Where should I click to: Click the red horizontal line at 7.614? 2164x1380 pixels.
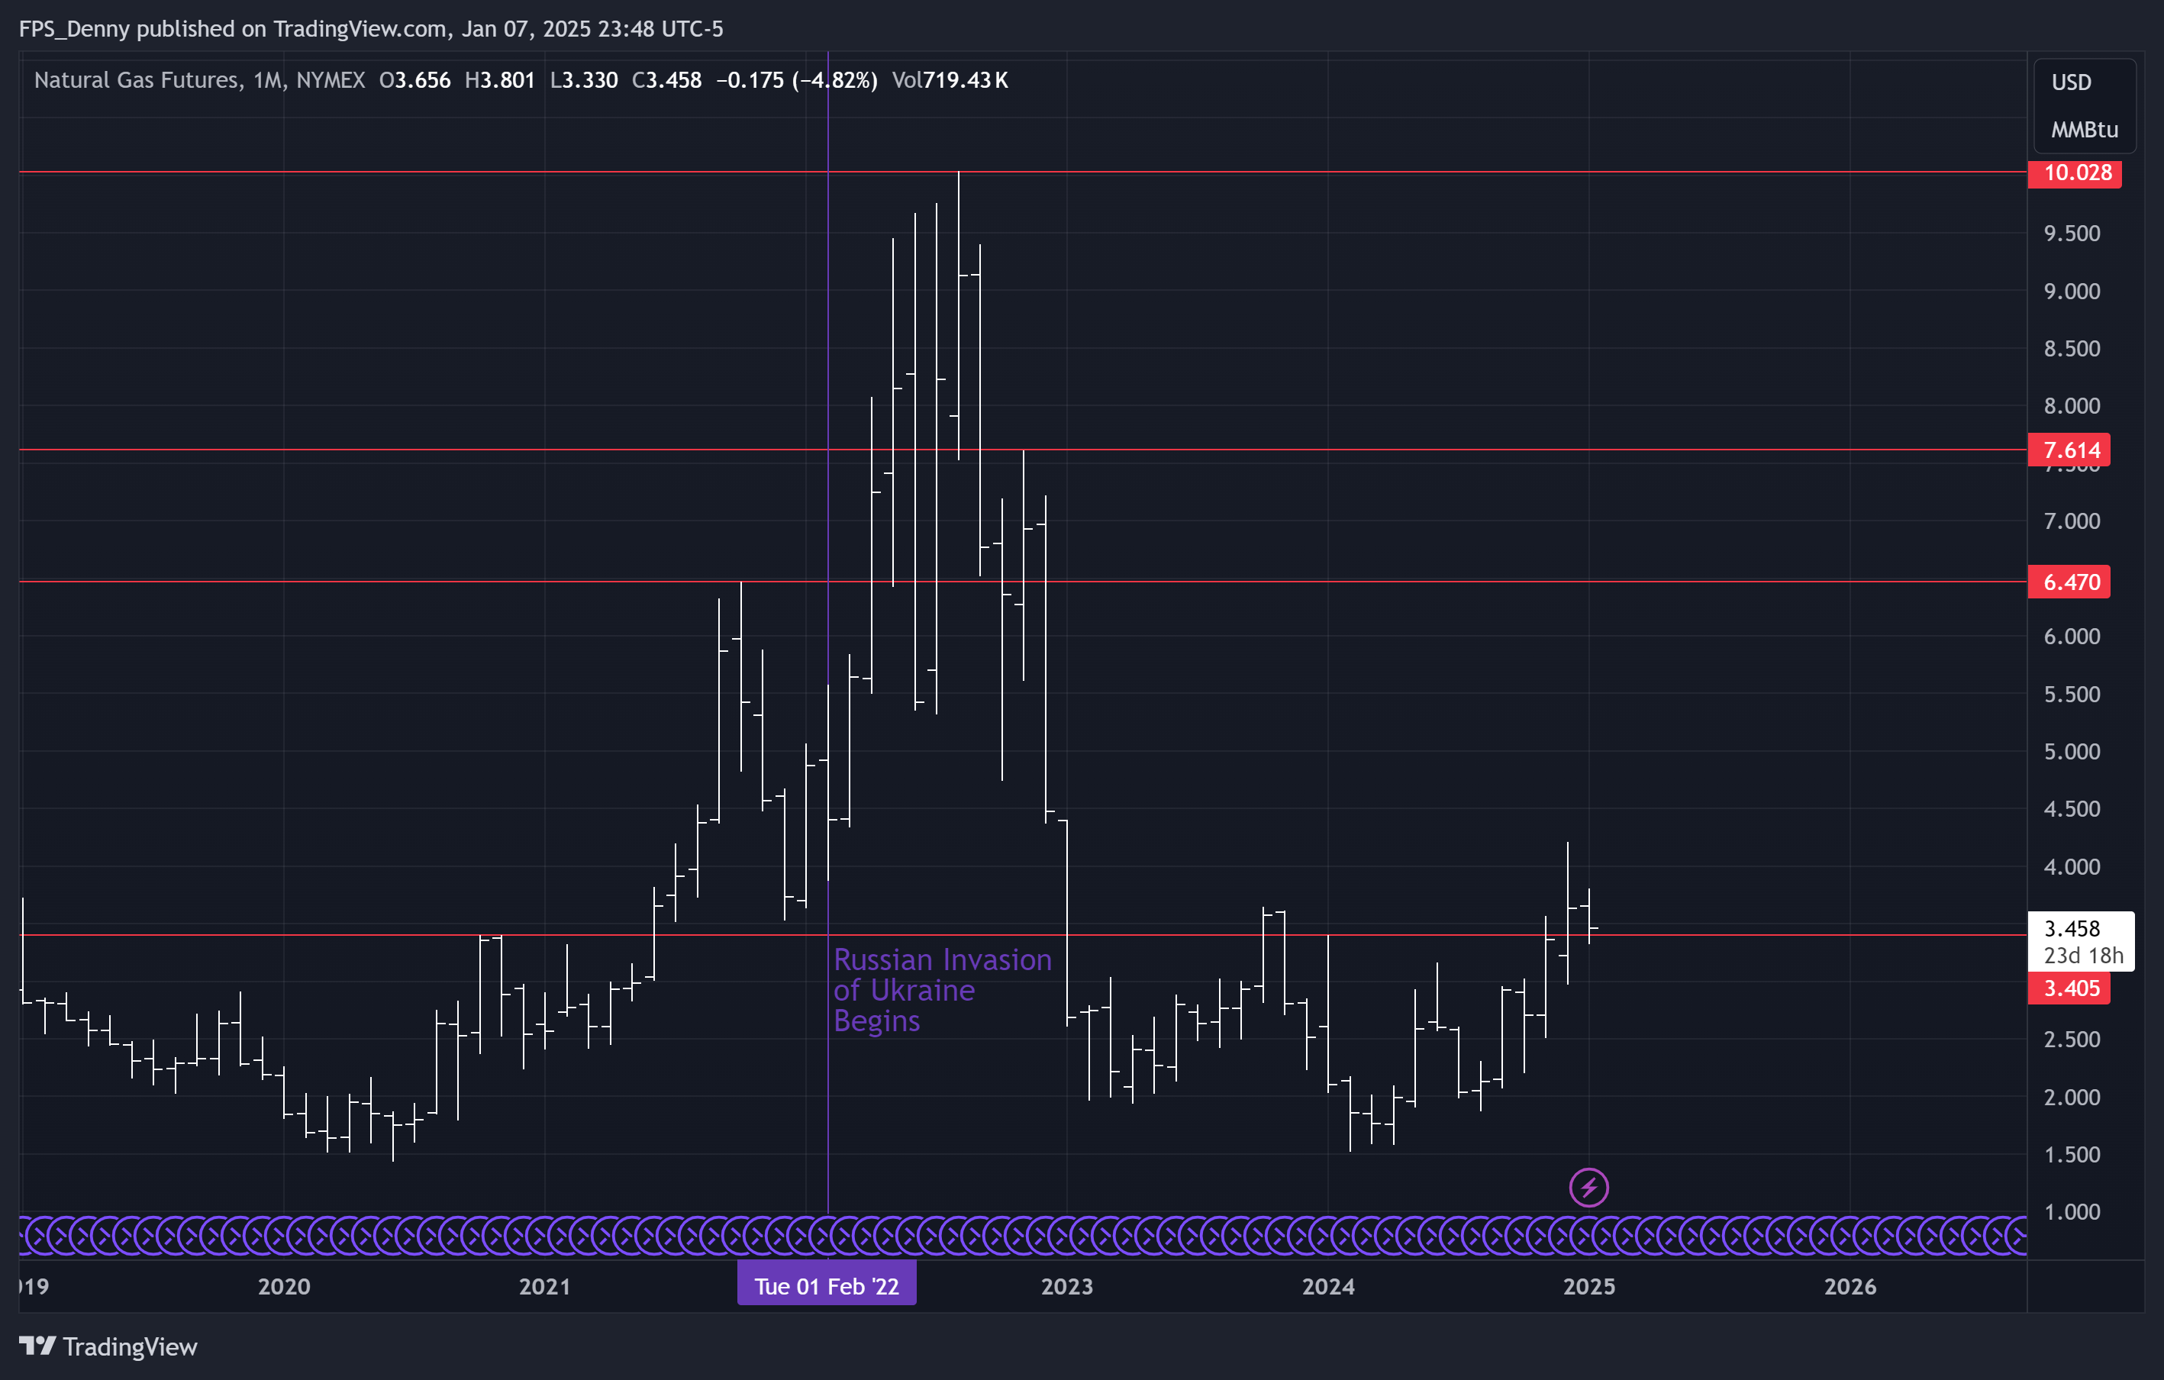(x=1023, y=450)
